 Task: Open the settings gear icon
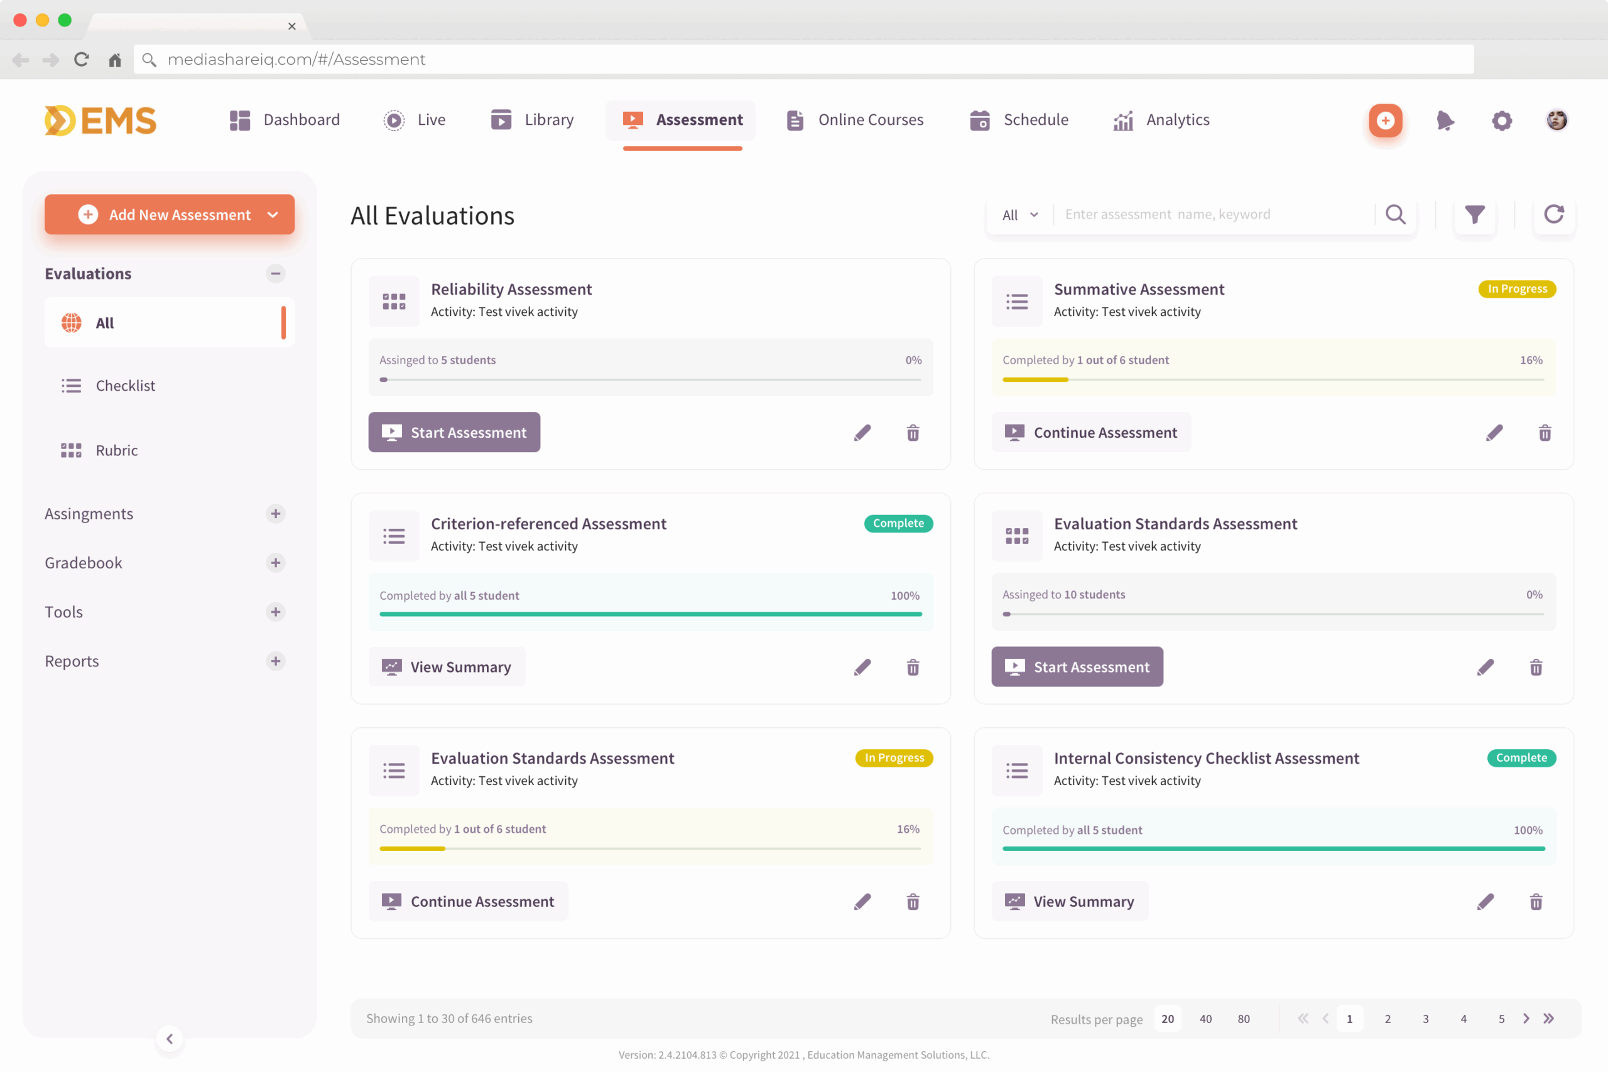(x=1501, y=121)
